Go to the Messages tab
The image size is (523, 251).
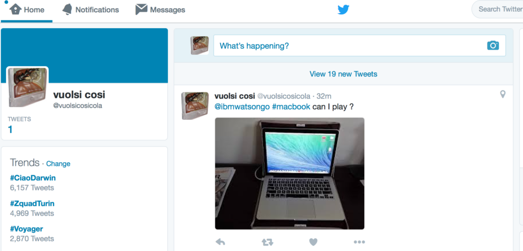pos(160,10)
